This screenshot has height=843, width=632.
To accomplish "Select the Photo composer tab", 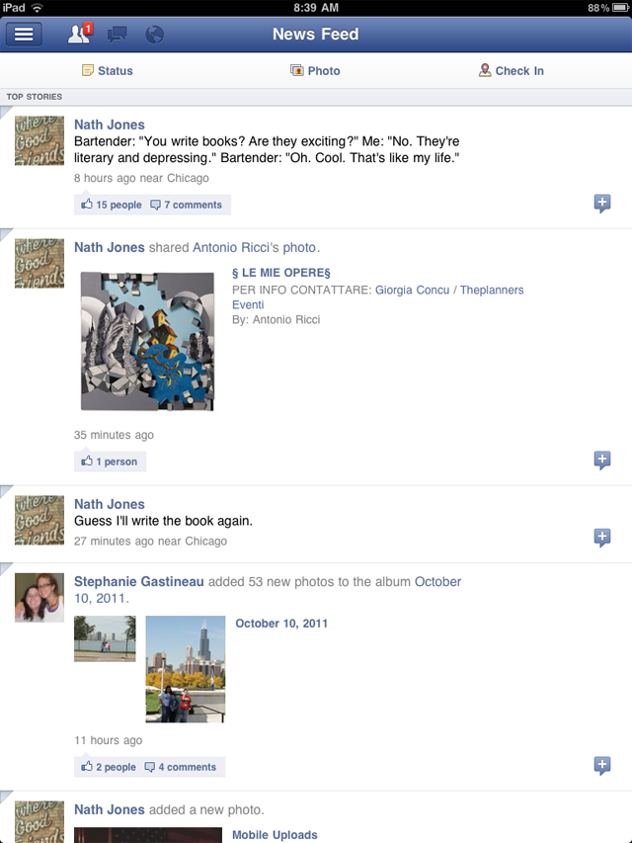I will point(315,71).
